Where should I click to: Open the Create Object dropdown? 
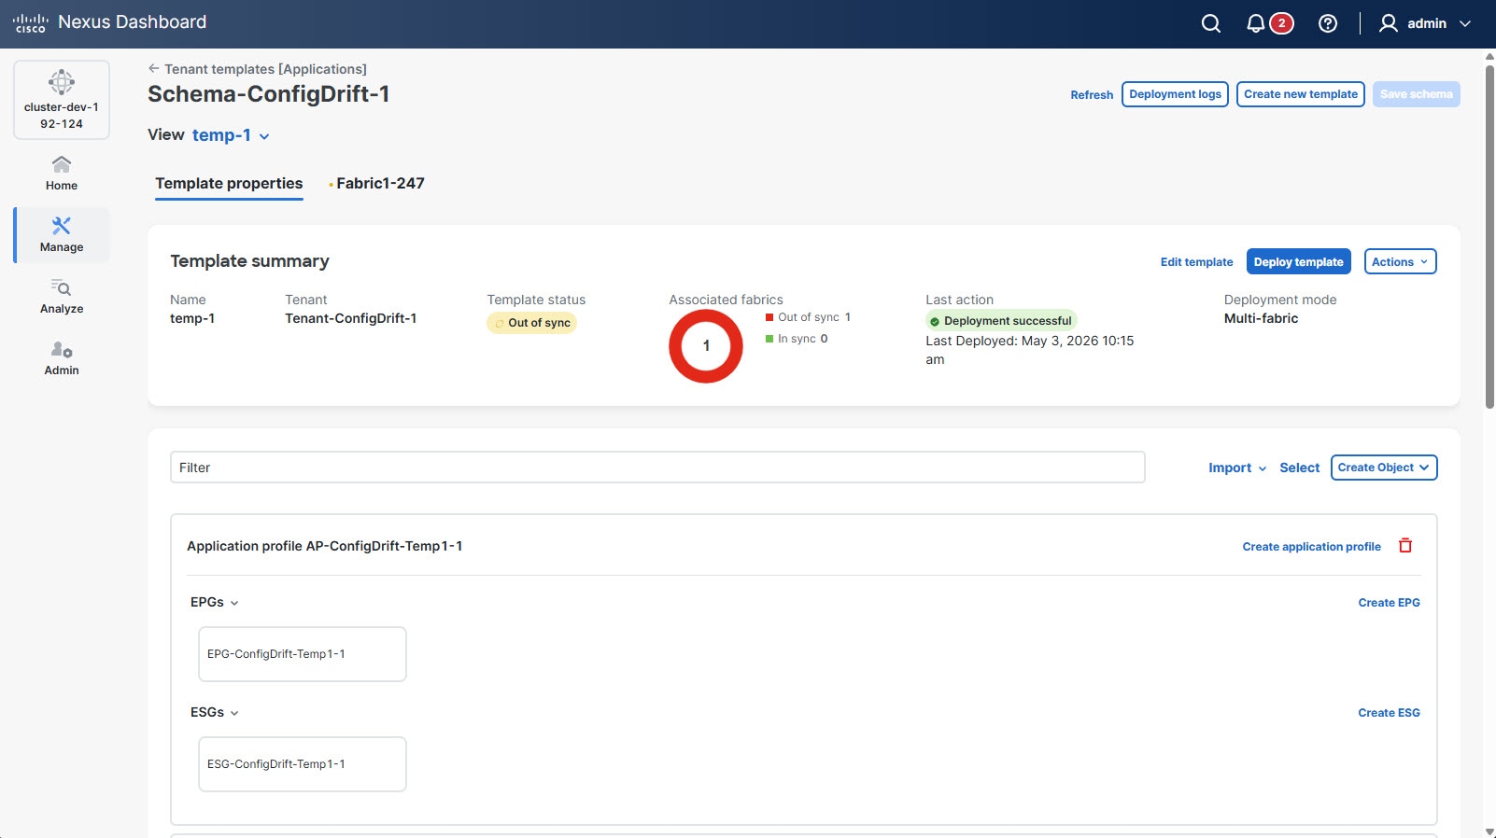point(1384,468)
